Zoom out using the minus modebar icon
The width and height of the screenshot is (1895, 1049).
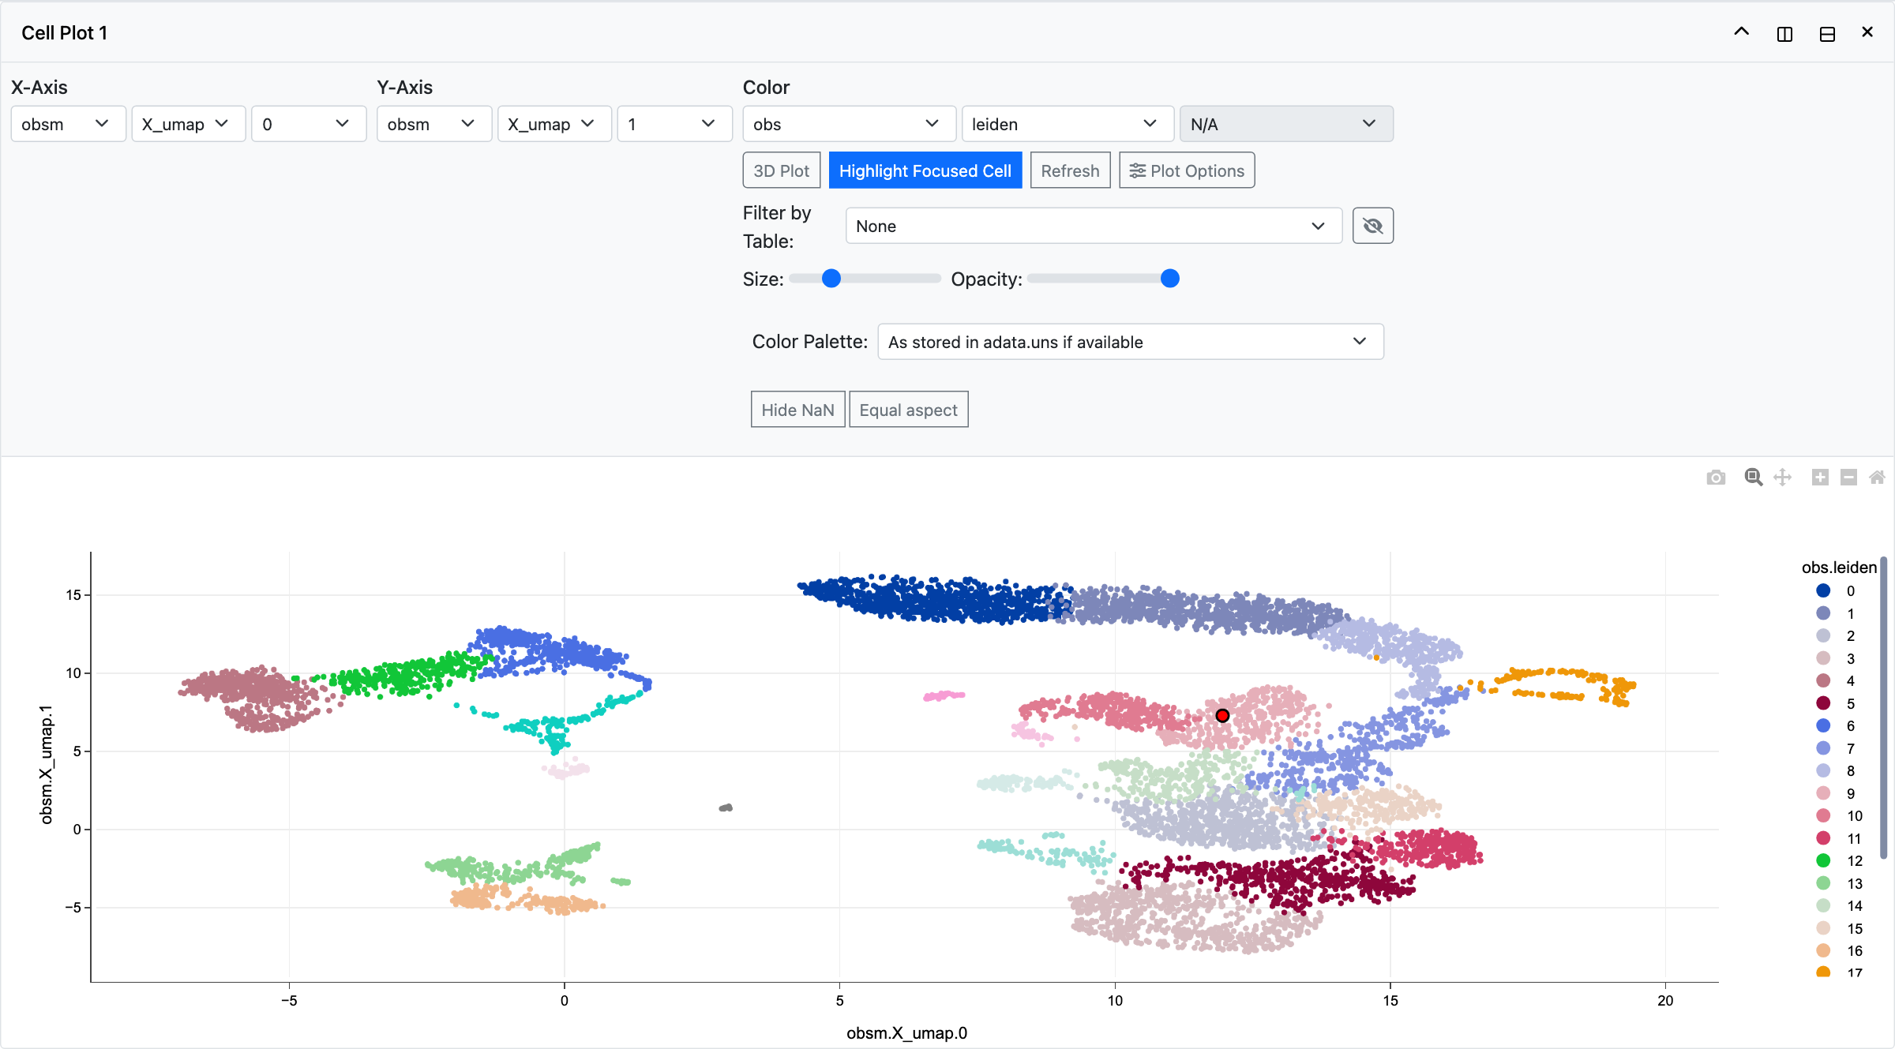click(1848, 478)
